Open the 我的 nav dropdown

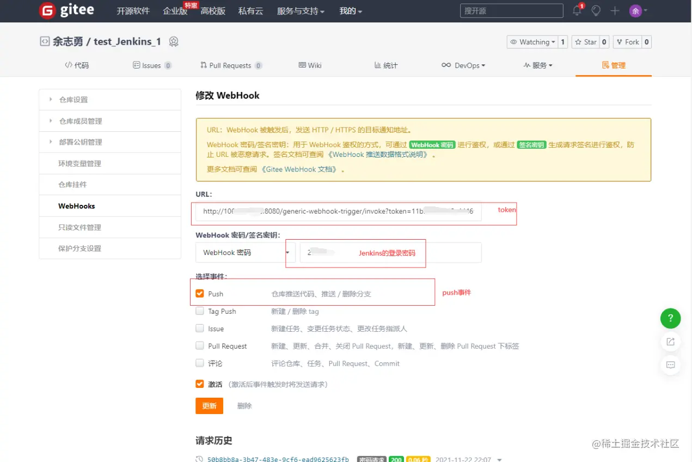pos(351,11)
